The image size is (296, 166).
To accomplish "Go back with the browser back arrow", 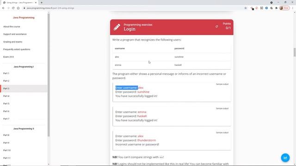I will [x=3, y=8].
